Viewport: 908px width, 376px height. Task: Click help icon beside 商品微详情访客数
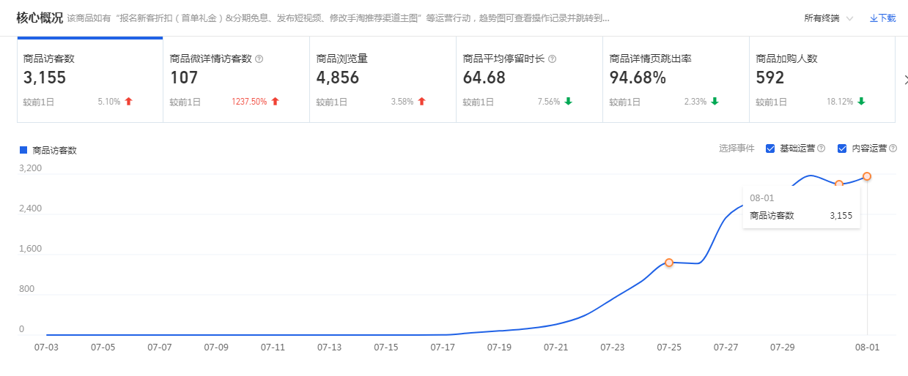[x=259, y=59]
